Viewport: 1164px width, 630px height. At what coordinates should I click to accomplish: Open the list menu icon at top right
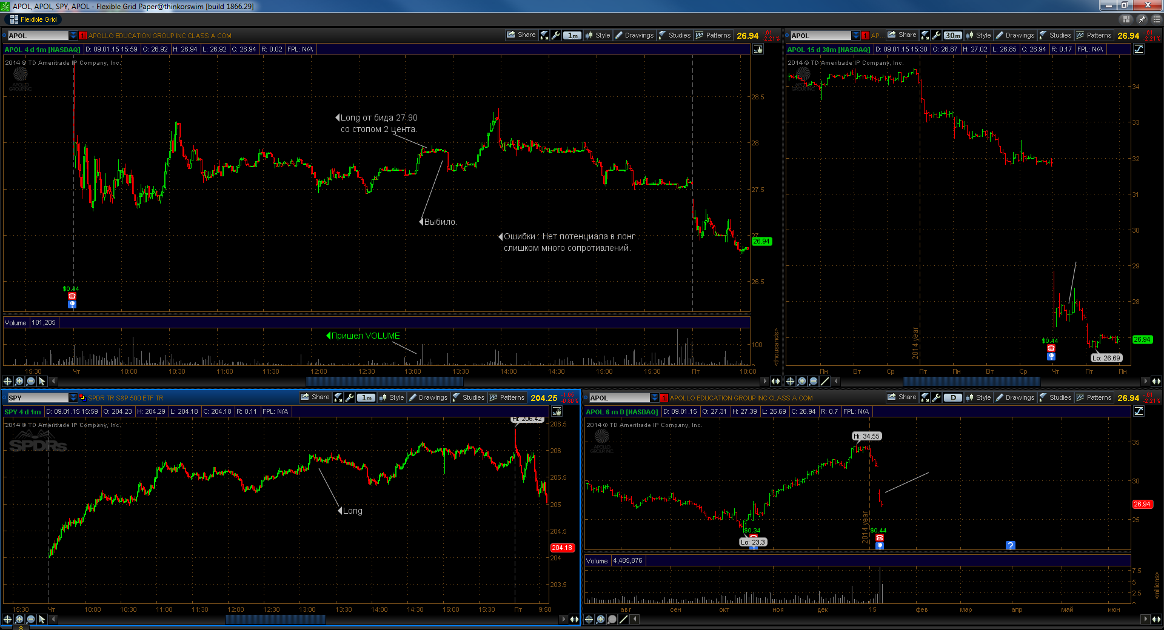[x=1156, y=19]
